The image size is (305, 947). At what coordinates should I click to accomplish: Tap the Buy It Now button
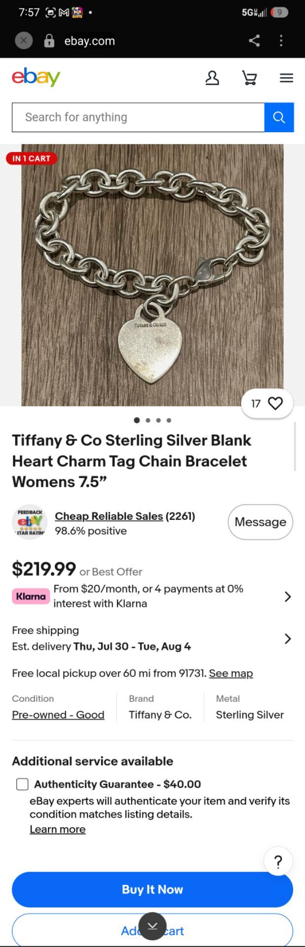point(152,889)
